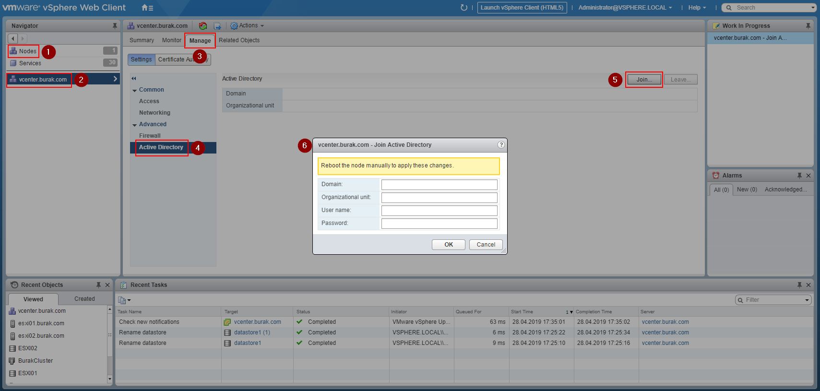The image size is (820, 391).
Task: Open Administrator@VSPHERE.LOCAL user menu
Action: point(625,8)
